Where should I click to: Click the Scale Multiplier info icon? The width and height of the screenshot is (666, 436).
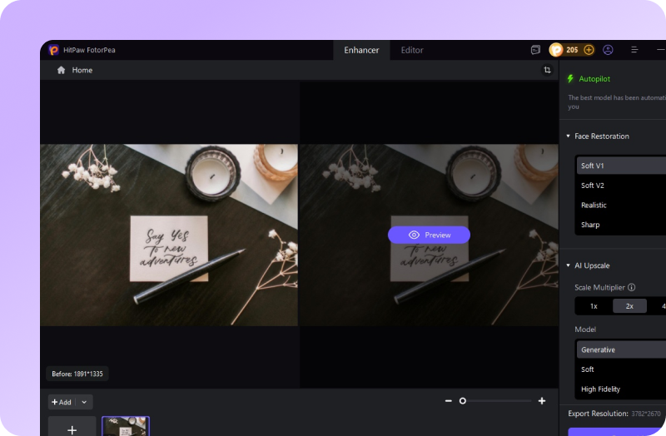(632, 287)
